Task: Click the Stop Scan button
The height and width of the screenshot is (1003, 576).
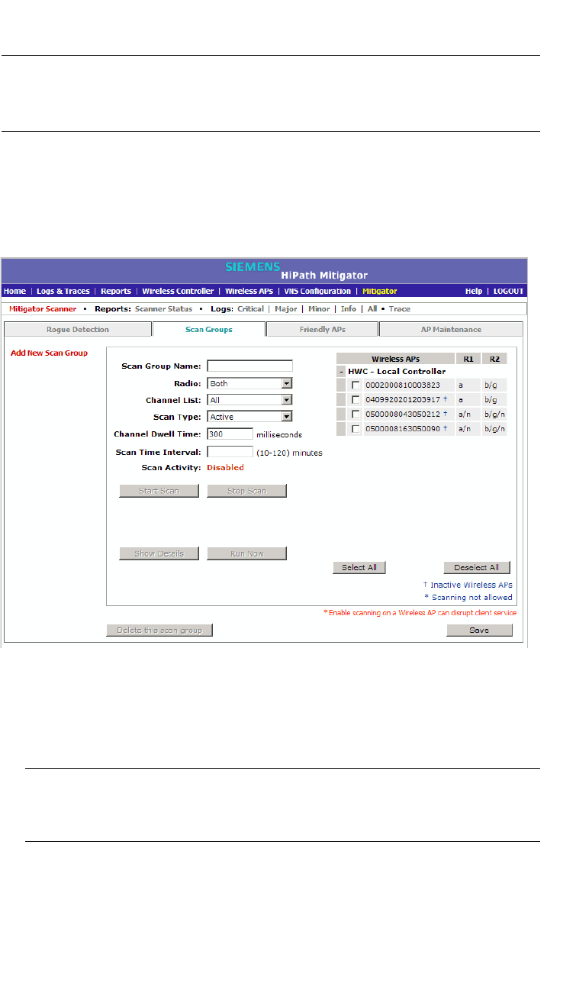Action: (247, 491)
